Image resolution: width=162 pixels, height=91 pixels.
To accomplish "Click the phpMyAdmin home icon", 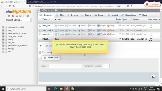I will tap(9, 16).
